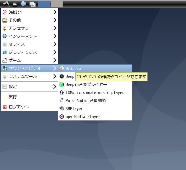This screenshot has height=170, width=186.
Task: Expand the Debian submenu arrow
Action: (x=55, y=12)
